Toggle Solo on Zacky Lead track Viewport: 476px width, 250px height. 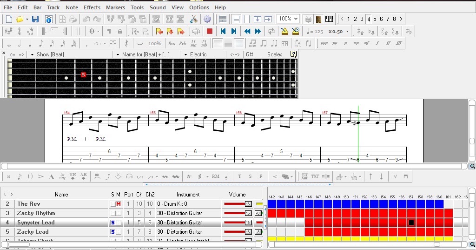[113, 232]
